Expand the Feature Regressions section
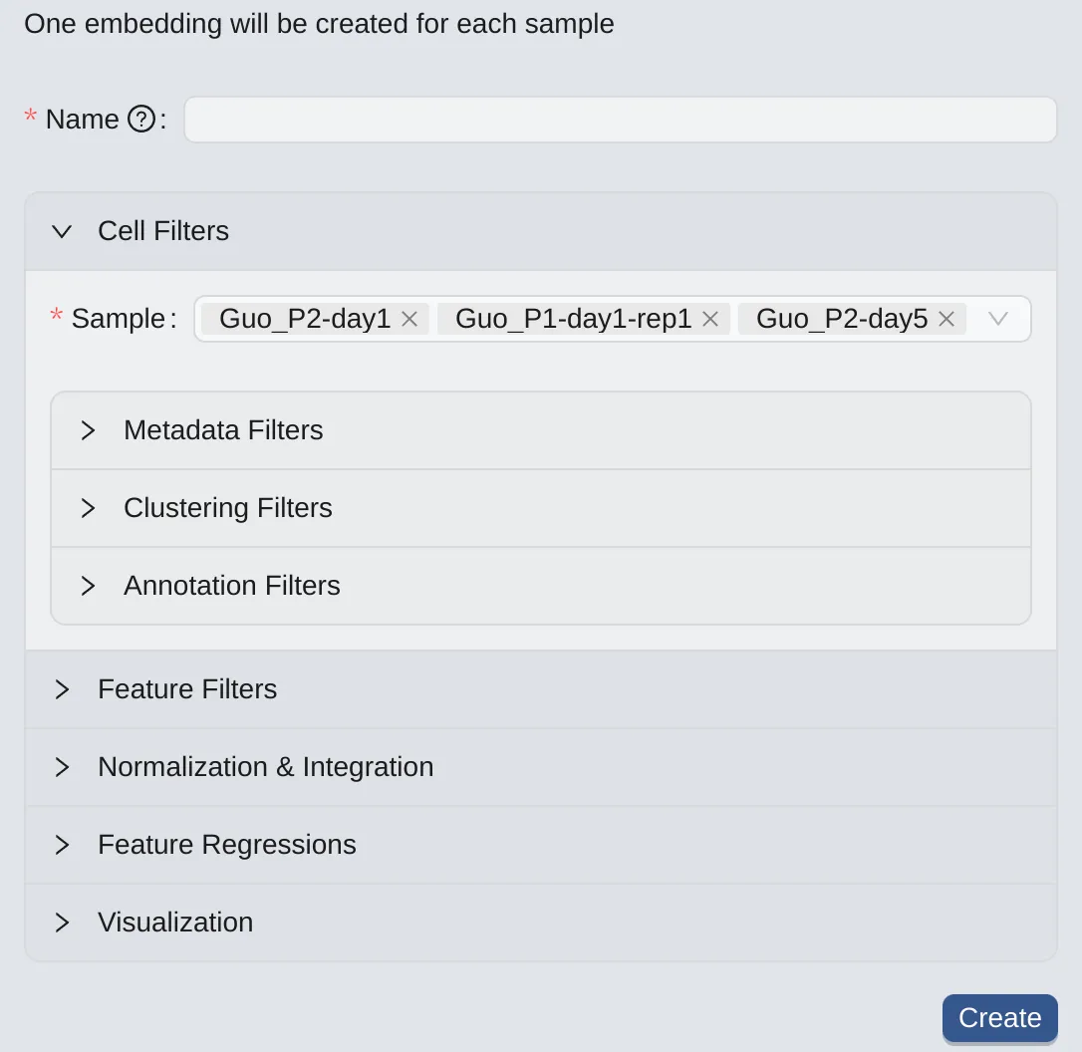Viewport: 1082px width, 1052px height. [x=226, y=845]
